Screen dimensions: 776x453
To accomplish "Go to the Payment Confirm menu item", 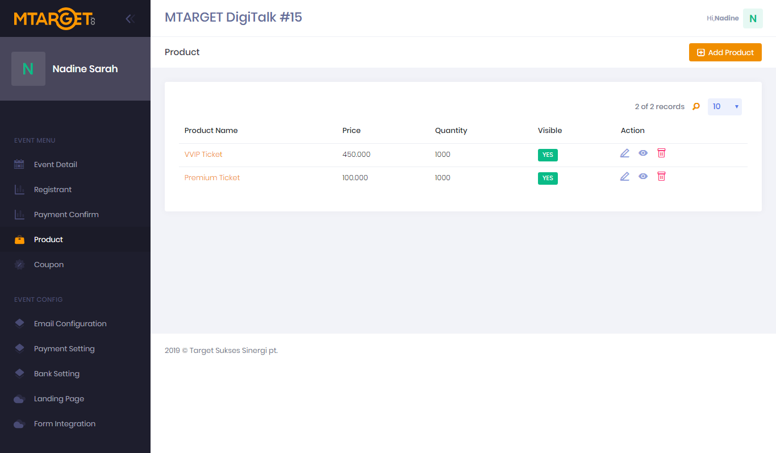I will (75, 214).
